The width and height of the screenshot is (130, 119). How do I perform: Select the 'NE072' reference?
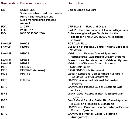click(25, 64)
